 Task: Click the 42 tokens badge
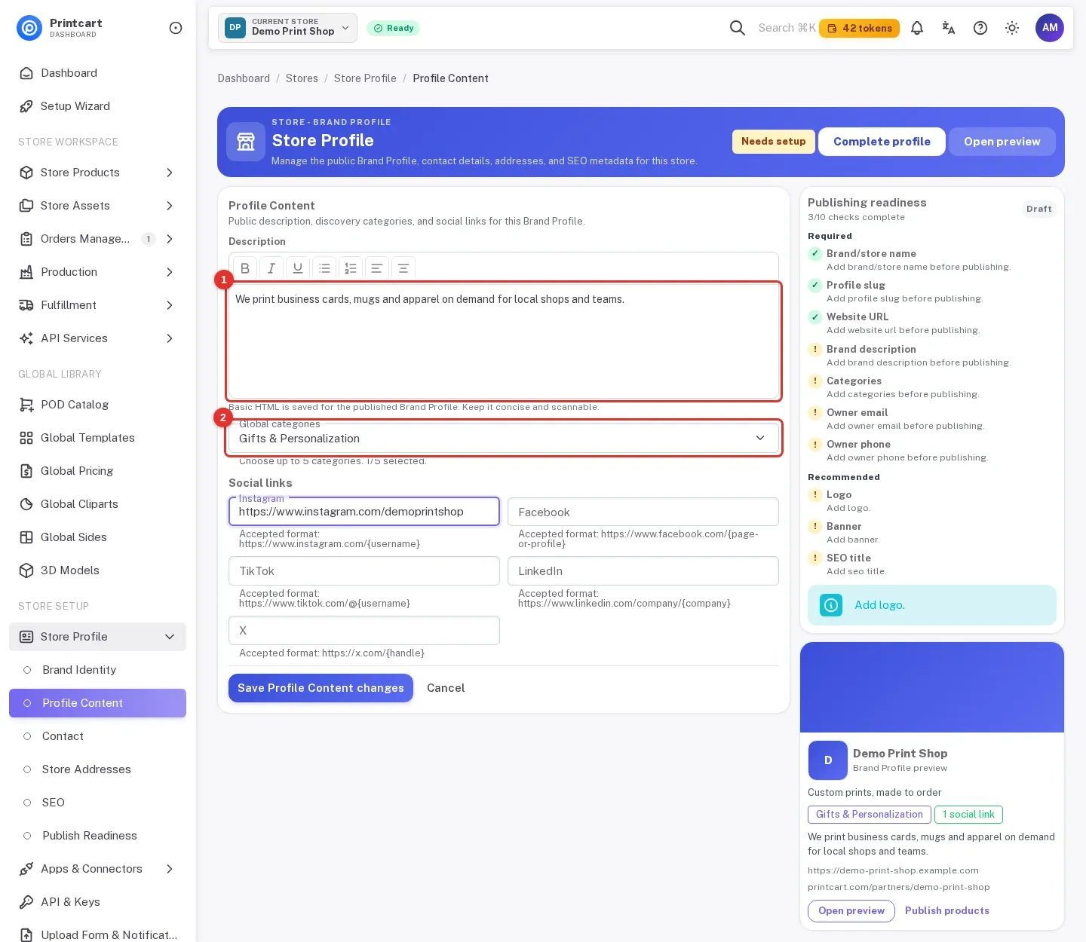click(x=859, y=28)
